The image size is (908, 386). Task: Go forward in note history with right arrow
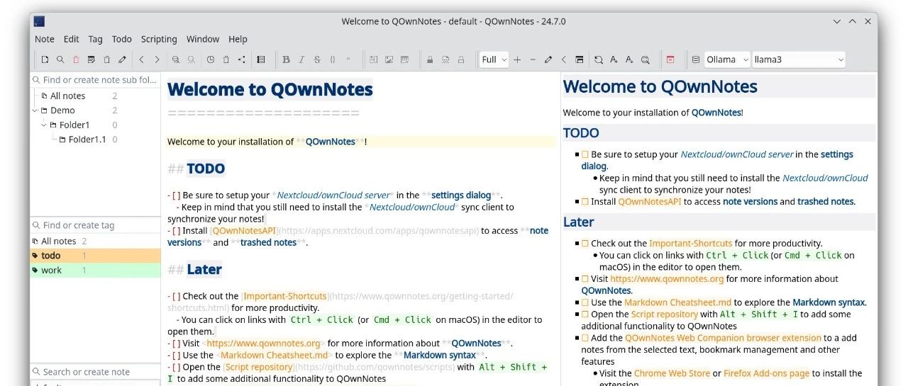coord(157,59)
